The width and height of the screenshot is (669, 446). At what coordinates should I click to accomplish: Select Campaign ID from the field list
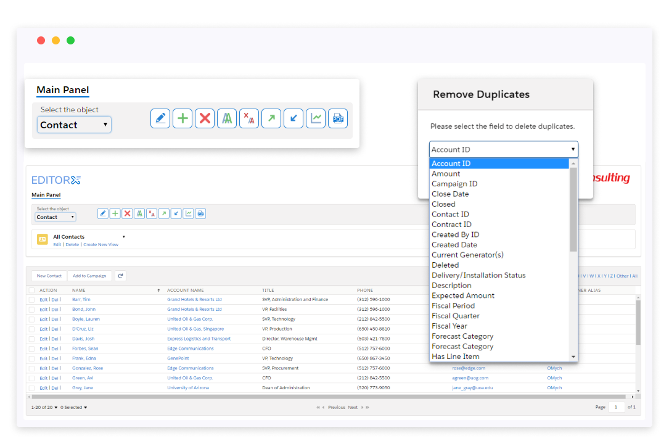(454, 184)
